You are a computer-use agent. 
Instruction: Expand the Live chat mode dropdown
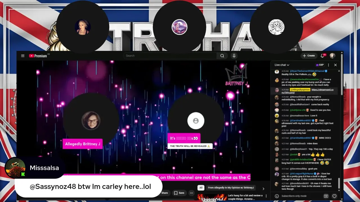[x=282, y=65]
